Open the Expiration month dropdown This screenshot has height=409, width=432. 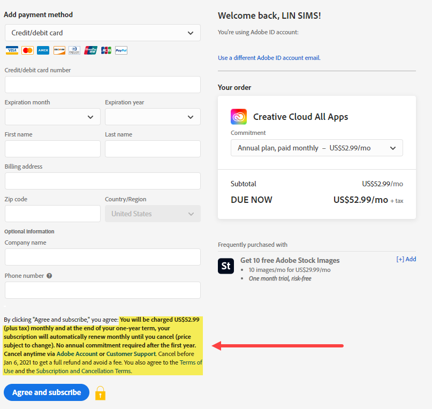pyautogui.click(x=52, y=117)
